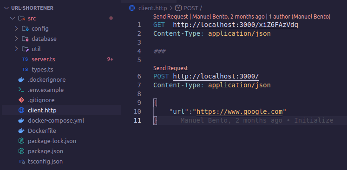Viewport: 347px width, 170px height.
Task: Select the util folder label
Action: click(36, 49)
